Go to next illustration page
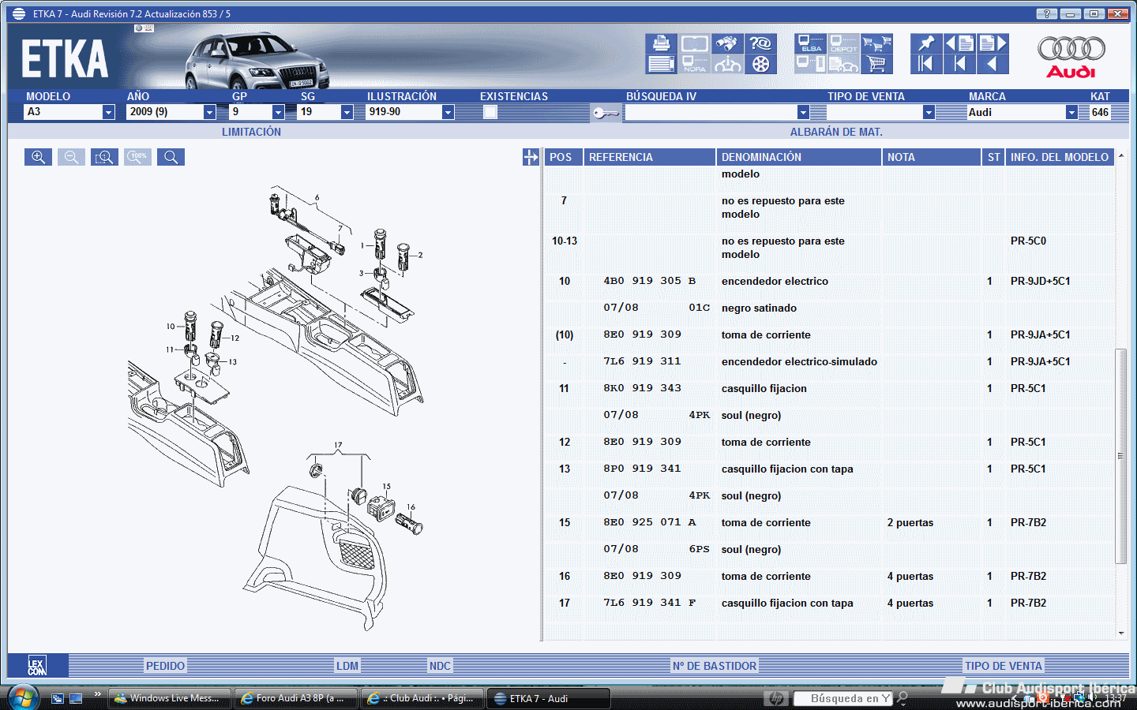 [993, 43]
